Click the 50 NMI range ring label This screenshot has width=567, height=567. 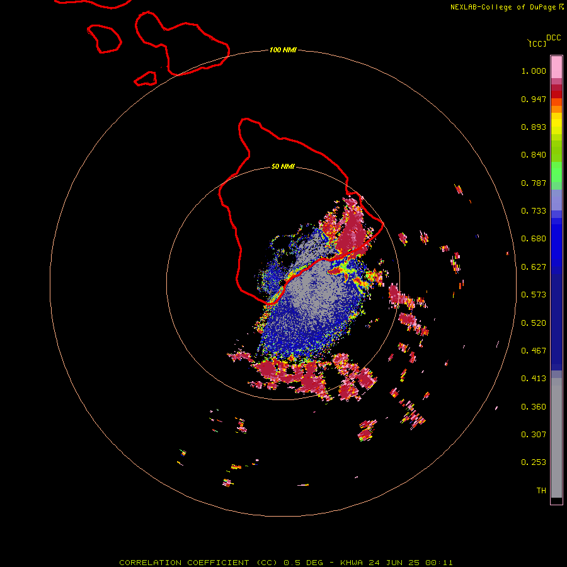coord(283,166)
